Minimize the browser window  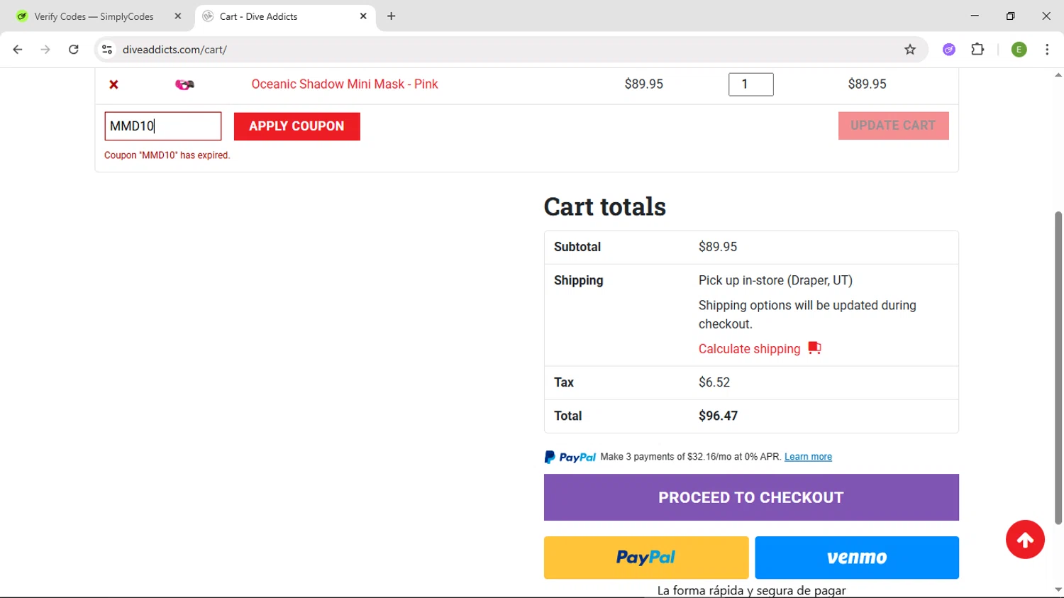975,16
